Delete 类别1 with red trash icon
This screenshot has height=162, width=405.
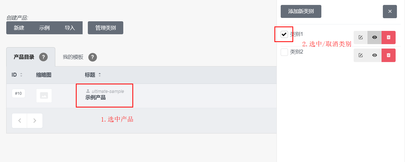[x=389, y=37]
